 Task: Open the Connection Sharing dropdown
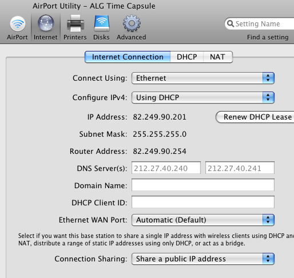click(x=203, y=259)
